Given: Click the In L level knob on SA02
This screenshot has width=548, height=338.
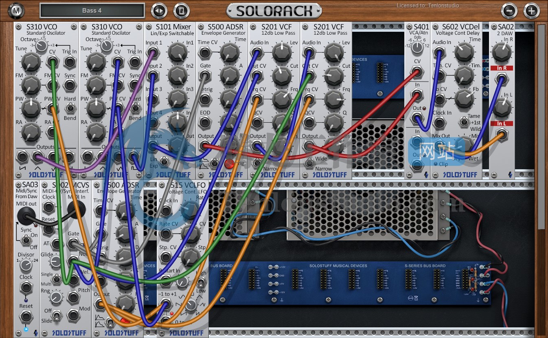Looking at the screenshot, I should 502,108.
